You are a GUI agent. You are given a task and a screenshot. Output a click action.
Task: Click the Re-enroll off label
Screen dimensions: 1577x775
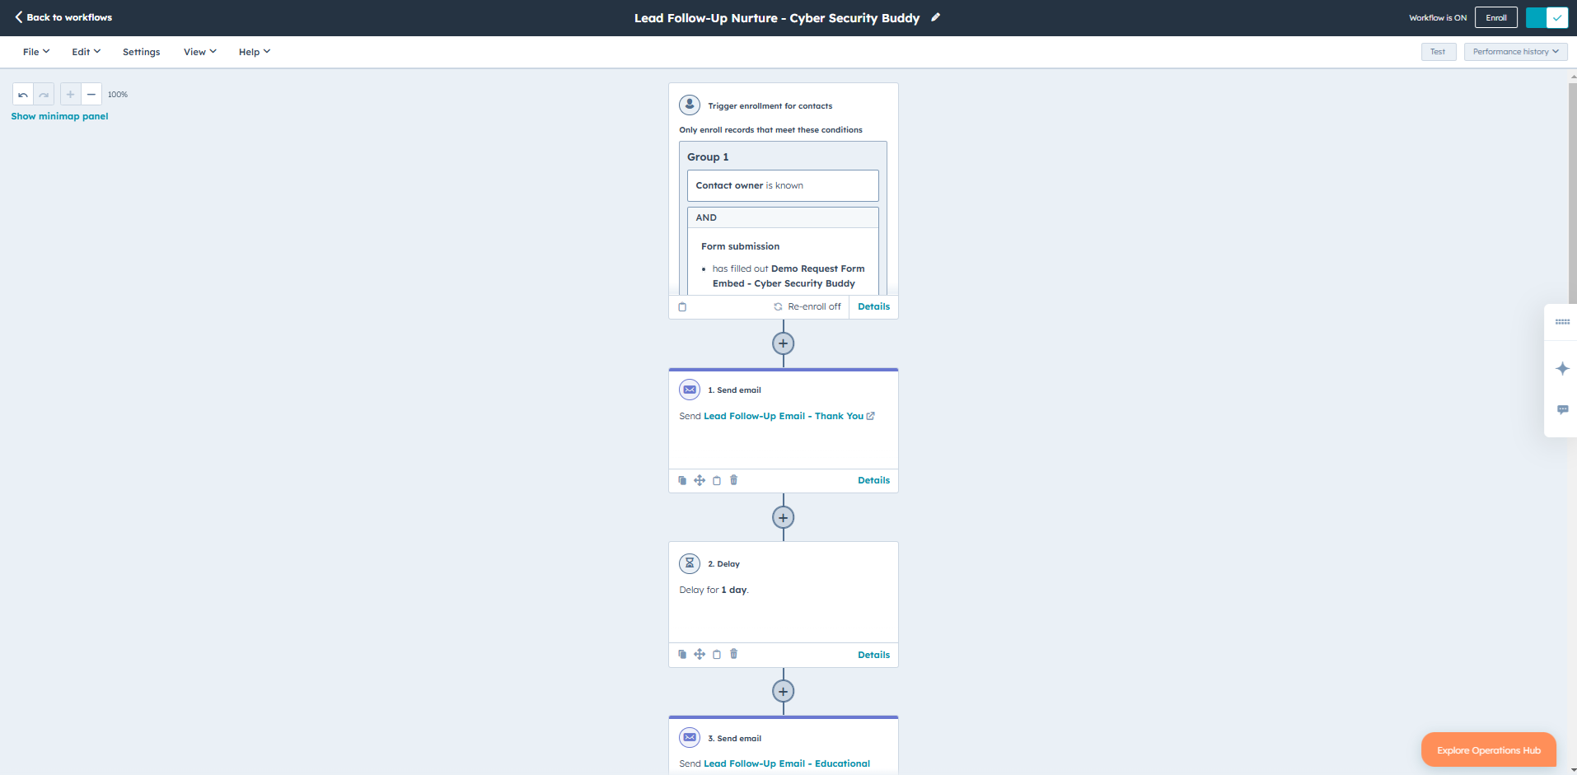coord(814,306)
